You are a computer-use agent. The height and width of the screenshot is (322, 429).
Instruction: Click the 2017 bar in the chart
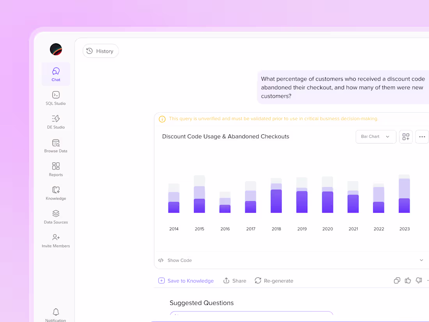click(251, 197)
